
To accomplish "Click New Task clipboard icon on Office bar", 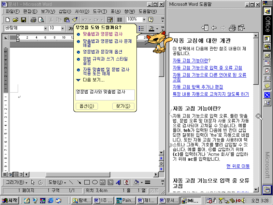I will click(x=267, y=71).
